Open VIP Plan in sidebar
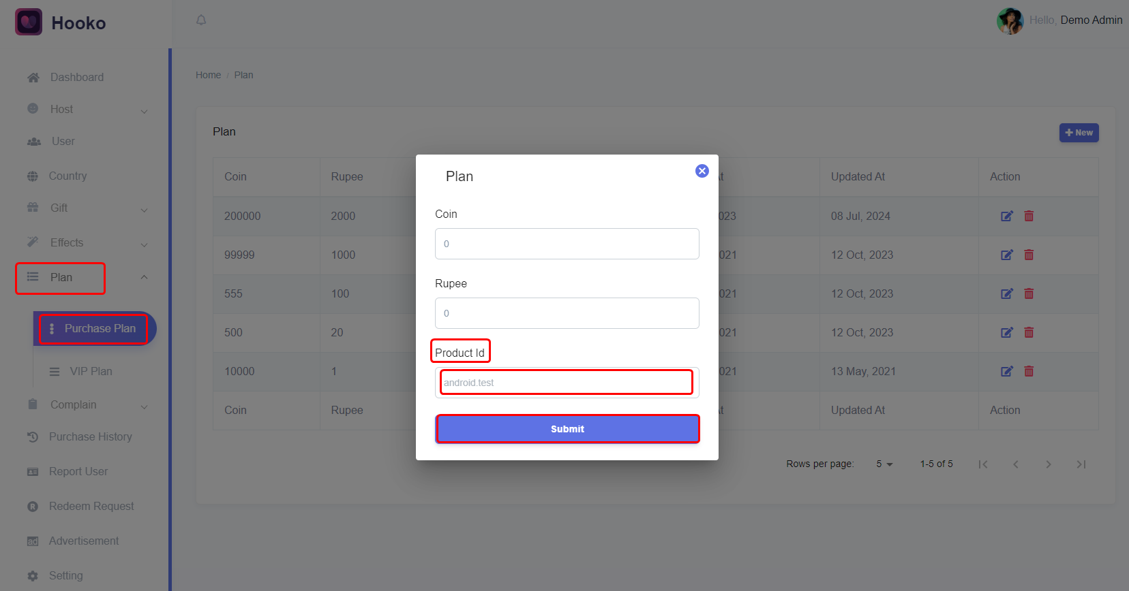The width and height of the screenshot is (1129, 591). click(91, 371)
